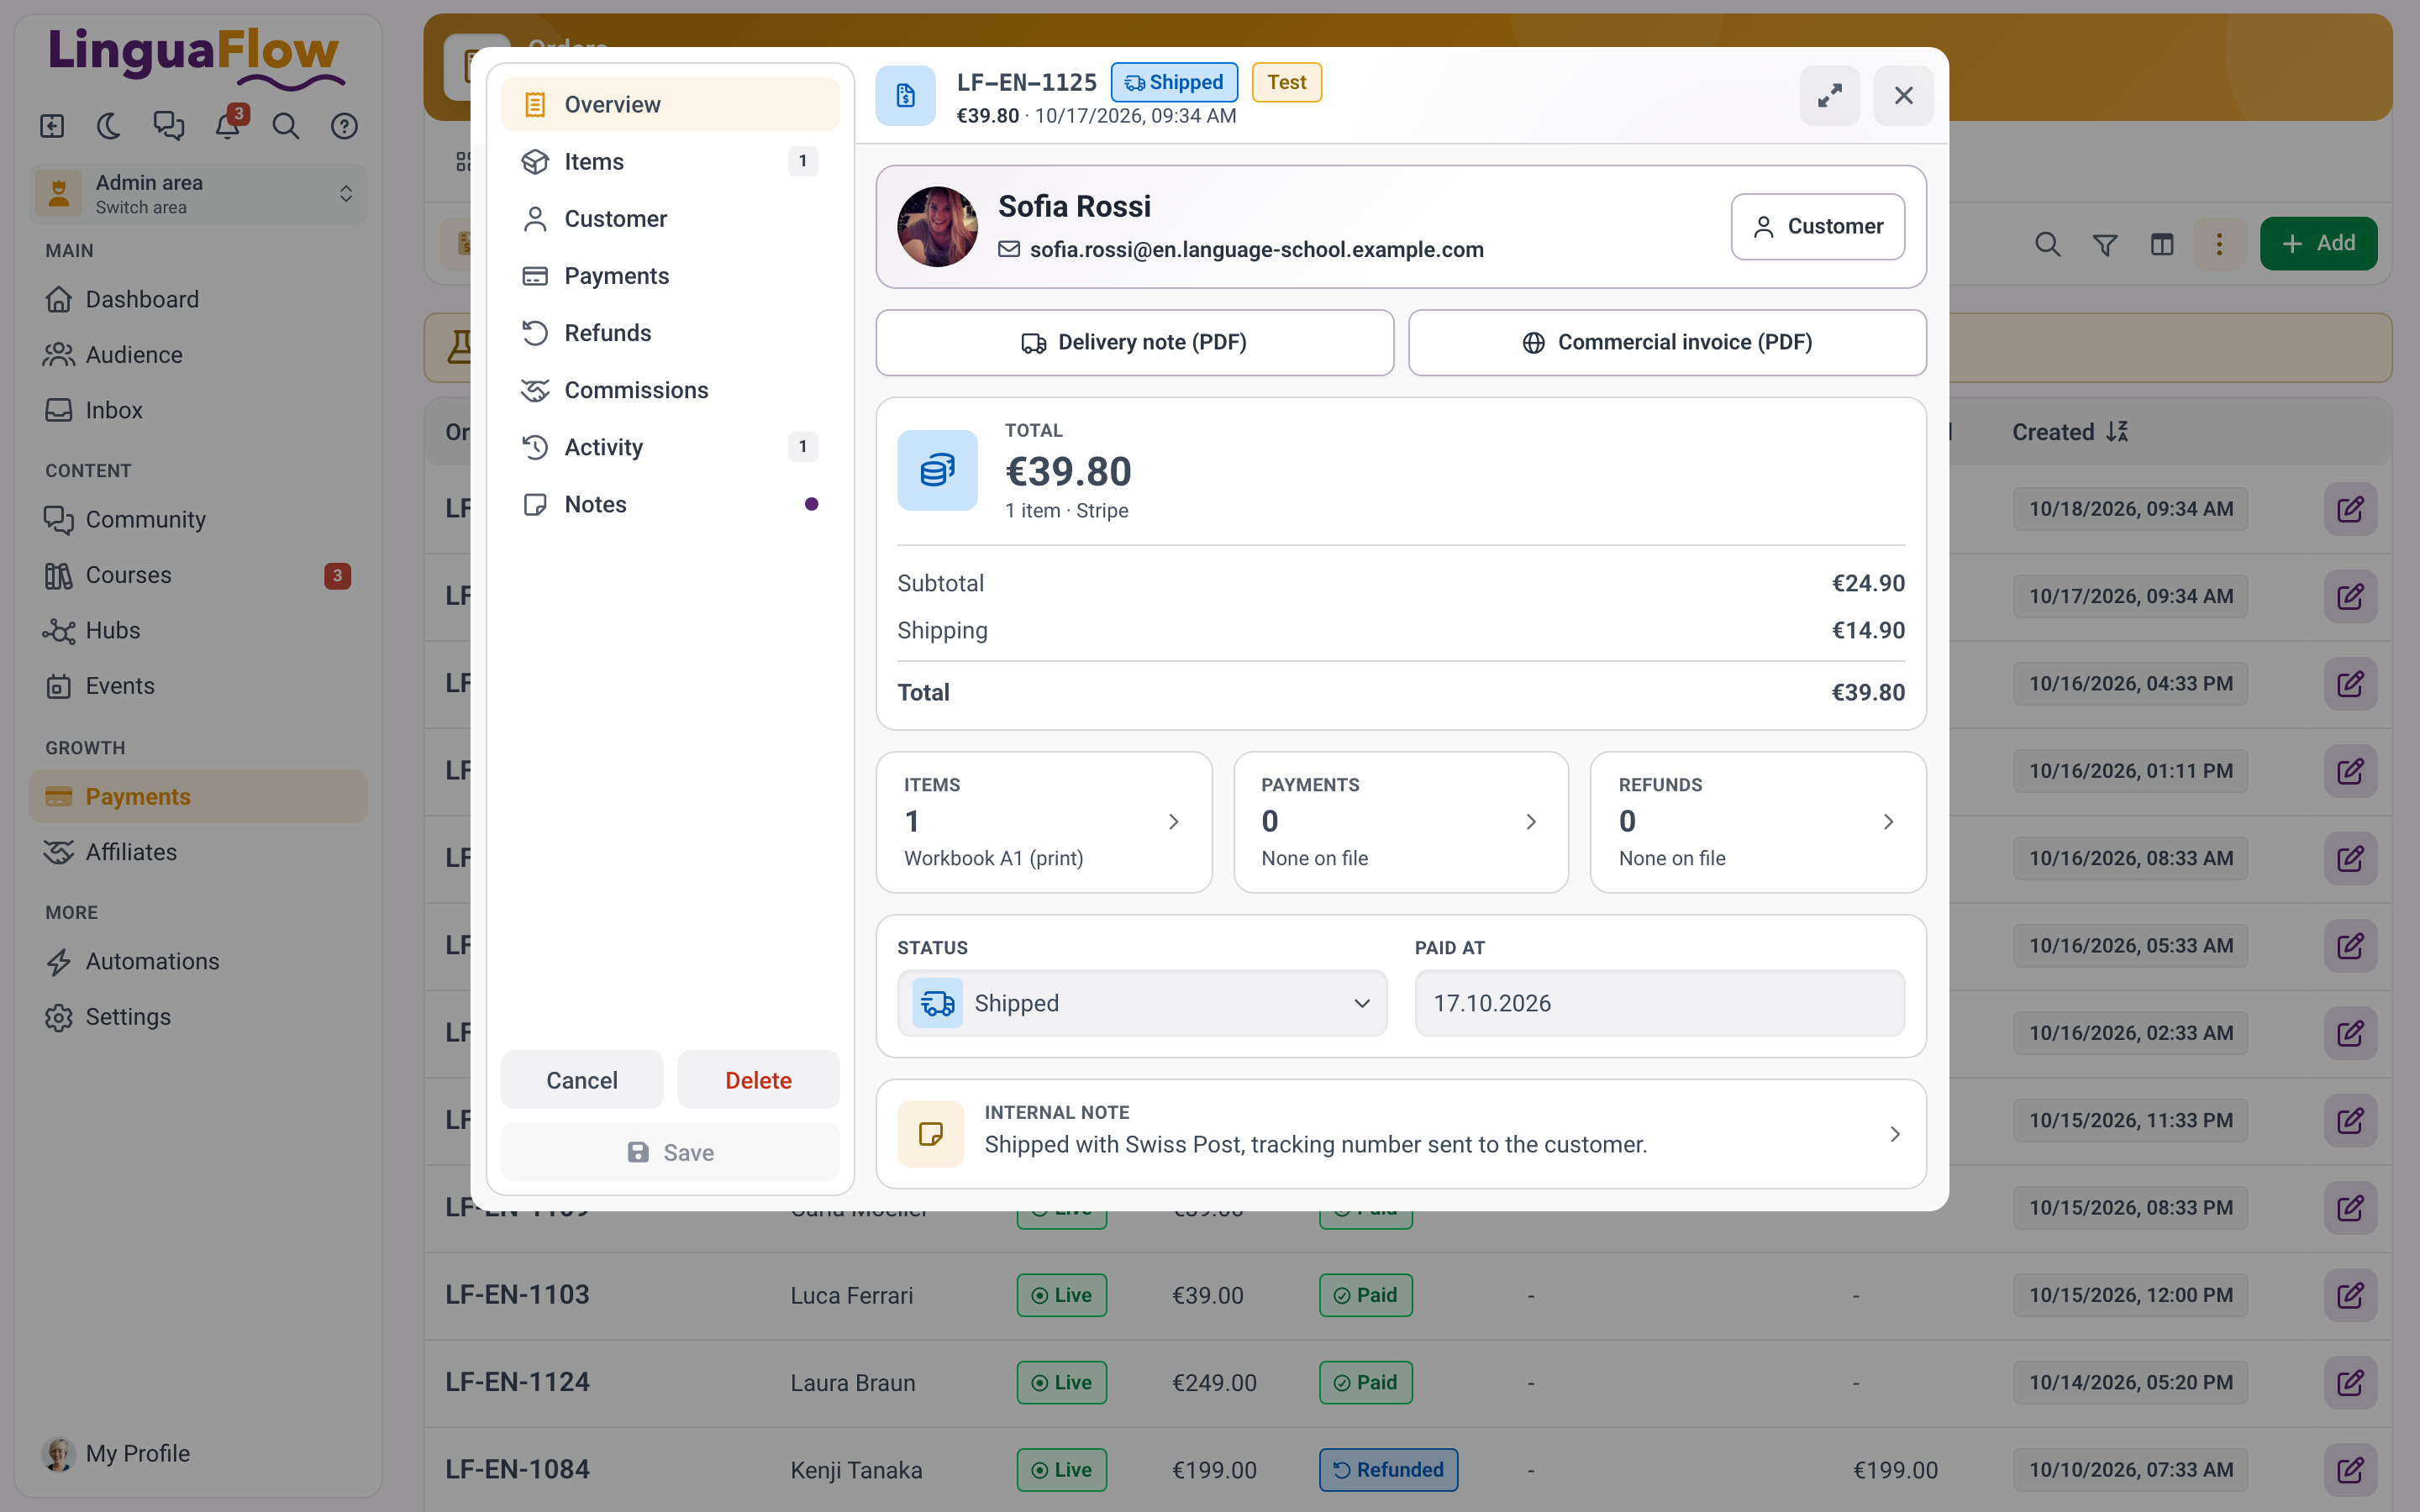Toggle table columns layout icon
Image resolution: width=2420 pixels, height=1512 pixels.
click(x=2162, y=244)
